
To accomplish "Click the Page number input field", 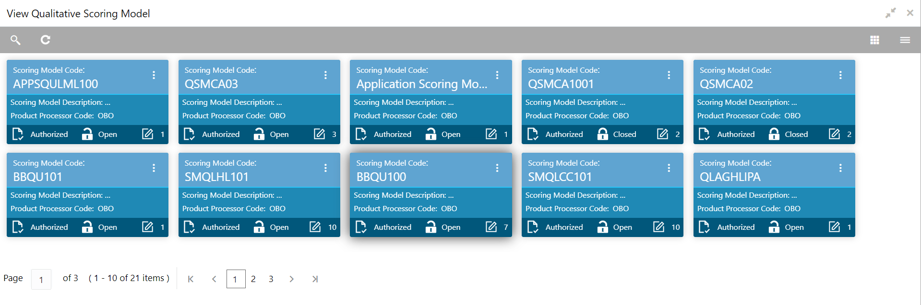I will tap(41, 280).
